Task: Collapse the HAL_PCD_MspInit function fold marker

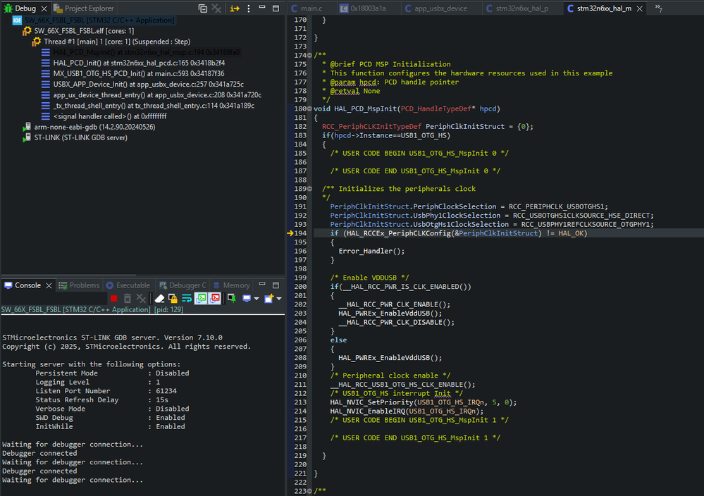Action: click(x=309, y=108)
